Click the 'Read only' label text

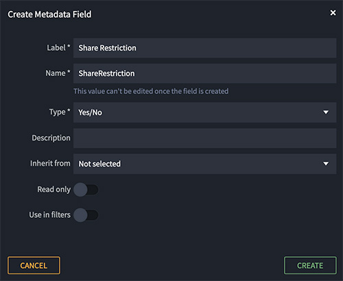[54, 189]
